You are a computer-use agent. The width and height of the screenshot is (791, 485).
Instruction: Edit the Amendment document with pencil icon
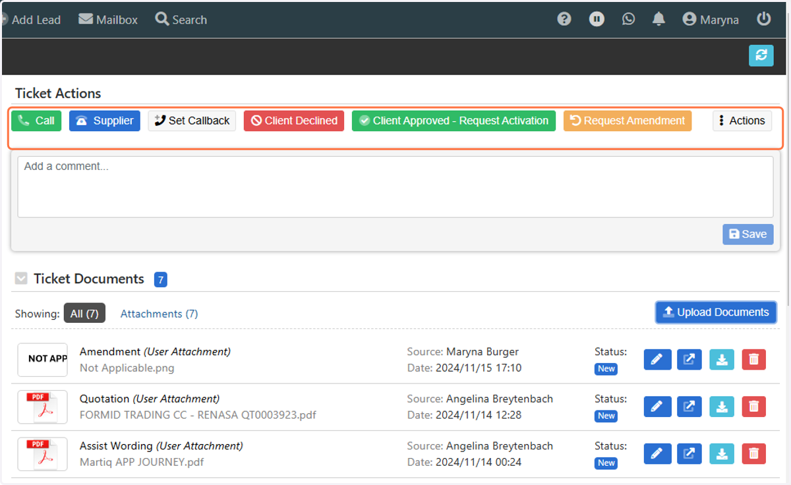pyautogui.click(x=657, y=359)
